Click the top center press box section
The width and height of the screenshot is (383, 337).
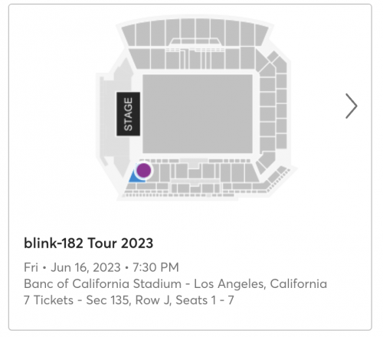[195, 42]
